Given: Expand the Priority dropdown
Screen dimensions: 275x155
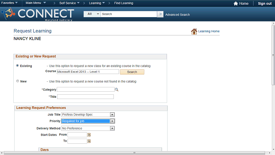Looking at the screenshot, I should coord(112,121).
